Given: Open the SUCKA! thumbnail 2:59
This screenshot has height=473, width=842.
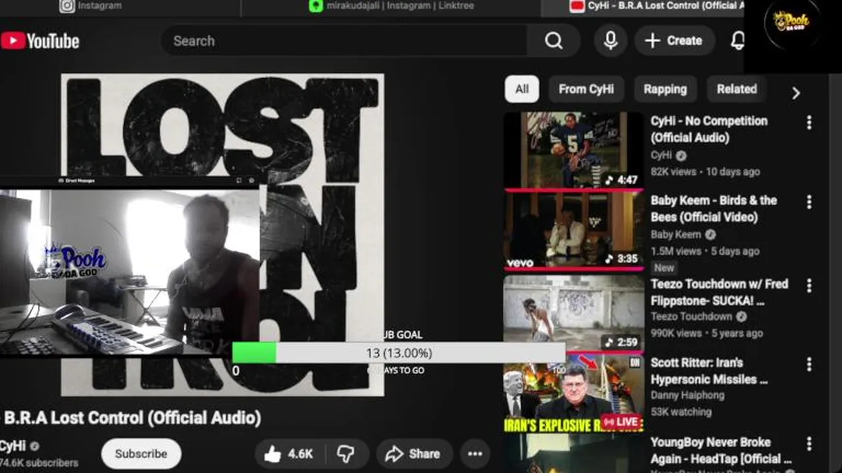Looking at the screenshot, I should [x=574, y=313].
